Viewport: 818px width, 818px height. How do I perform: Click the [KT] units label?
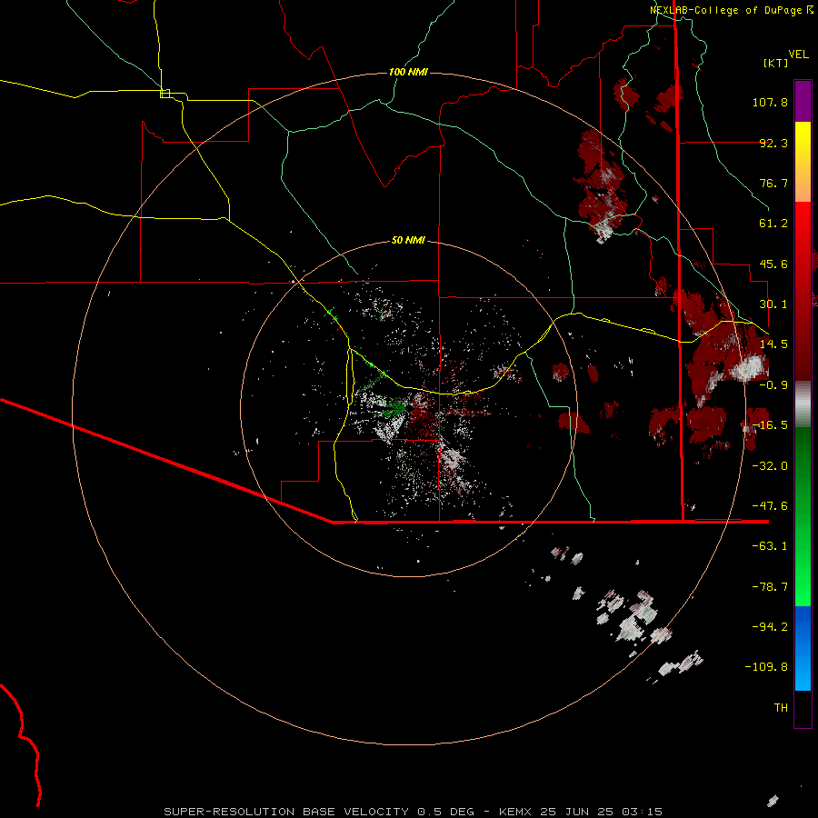pos(775,63)
